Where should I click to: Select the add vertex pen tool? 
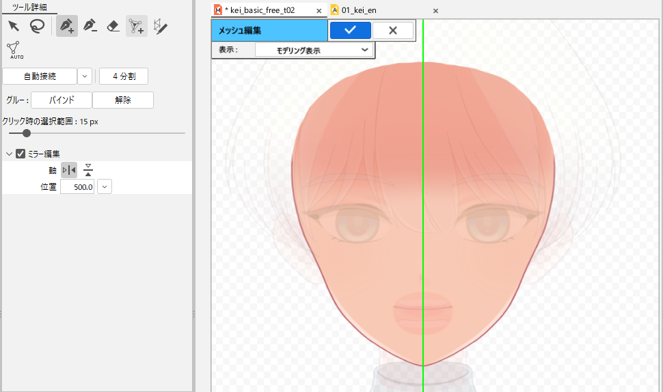pos(66,27)
